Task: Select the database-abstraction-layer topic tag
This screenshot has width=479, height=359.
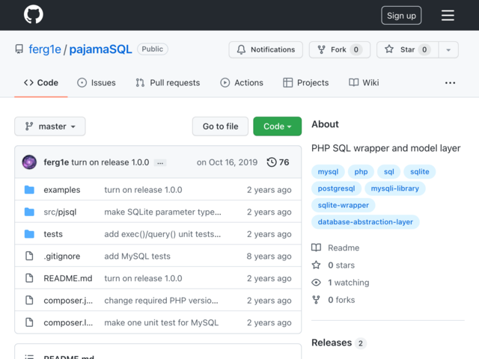Action: (x=365, y=222)
